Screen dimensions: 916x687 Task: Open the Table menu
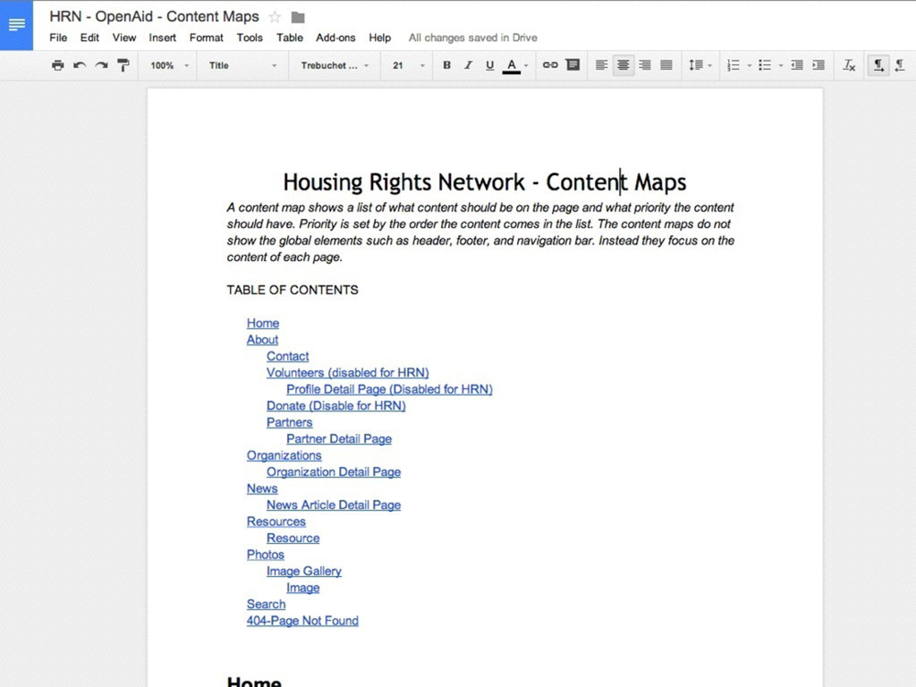[x=290, y=38]
